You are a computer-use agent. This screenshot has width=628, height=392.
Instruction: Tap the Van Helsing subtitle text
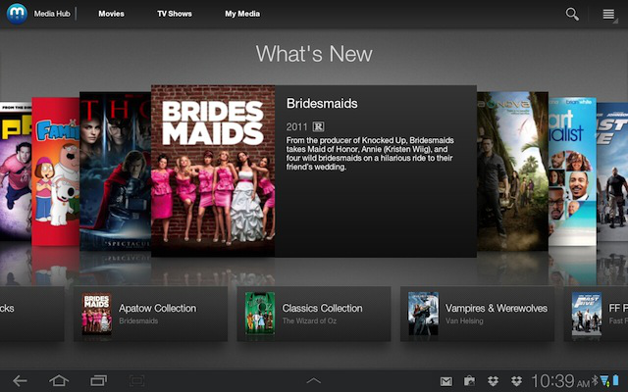(464, 320)
